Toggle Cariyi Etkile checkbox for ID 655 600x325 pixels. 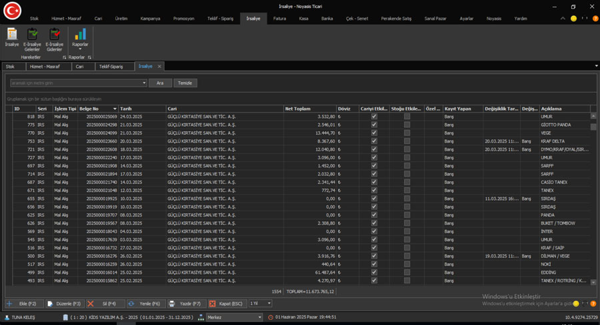374,198
